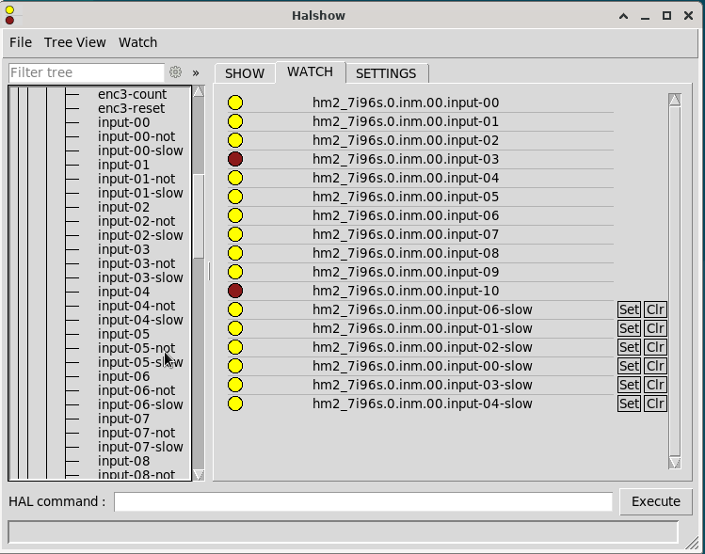Click the tree scrollbar up arrow
This screenshot has height=554, width=705.
tap(199, 91)
